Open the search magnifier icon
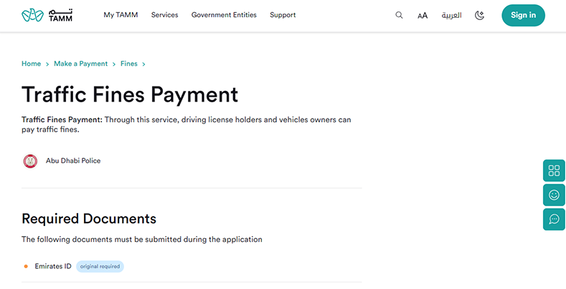The height and width of the screenshot is (289, 566). [x=399, y=15]
